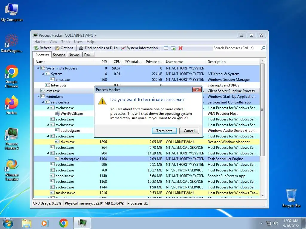The width and height of the screenshot is (306, 229).
Task: Sort by the Description column header
Action: tap(232, 61)
